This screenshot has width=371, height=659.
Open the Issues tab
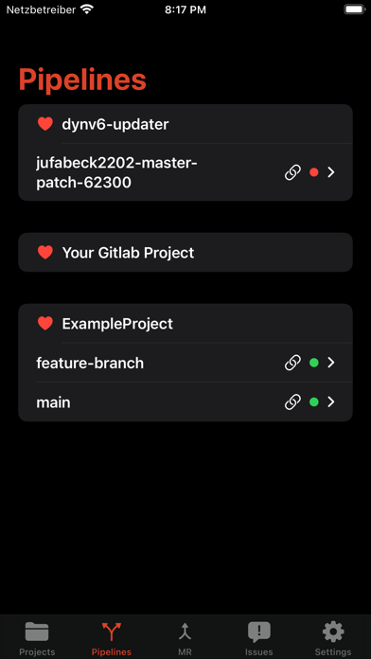(x=258, y=639)
